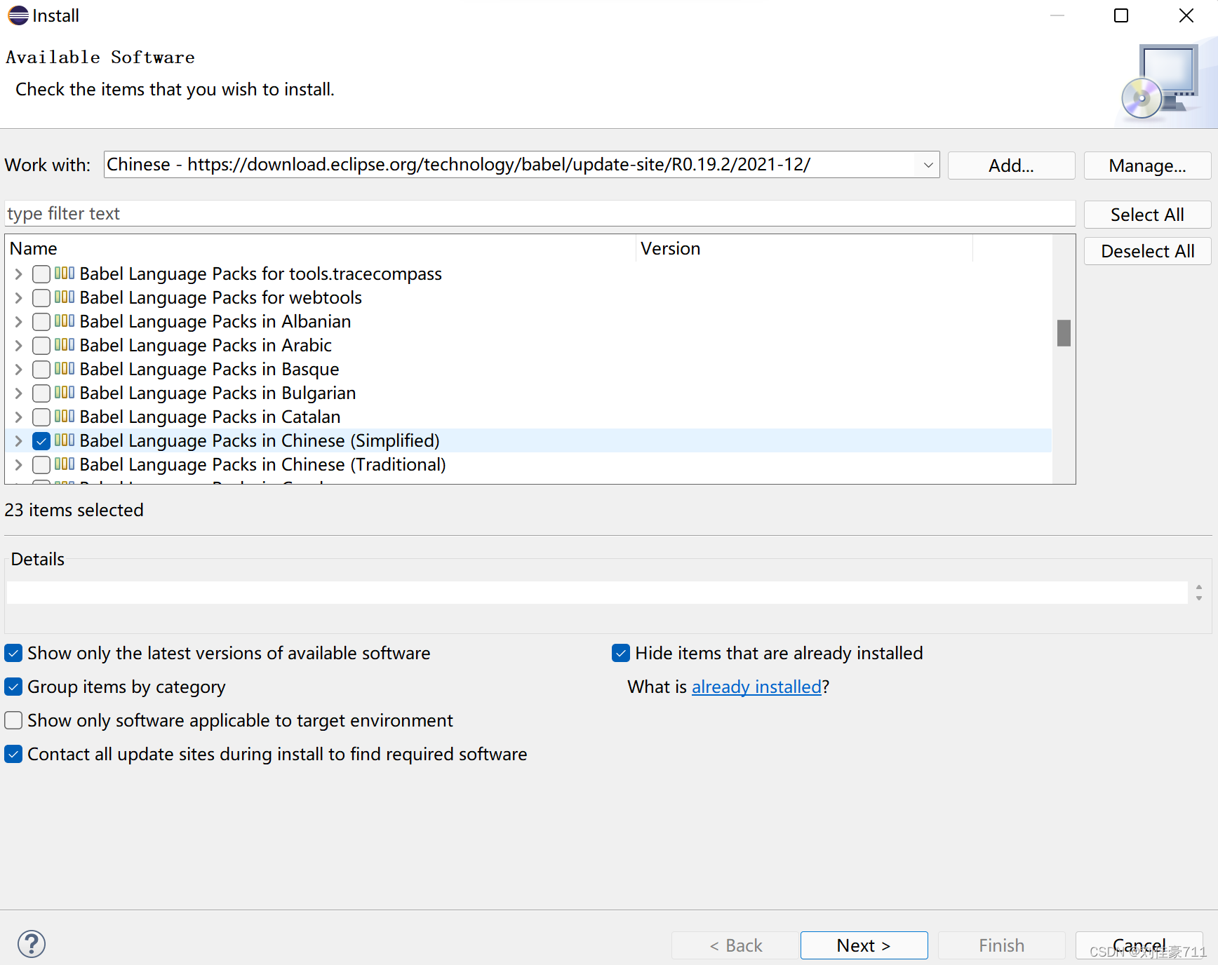Click the Chinese (Simplified) pack icon
Screen dimensions: 1218x965
[65, 440]
